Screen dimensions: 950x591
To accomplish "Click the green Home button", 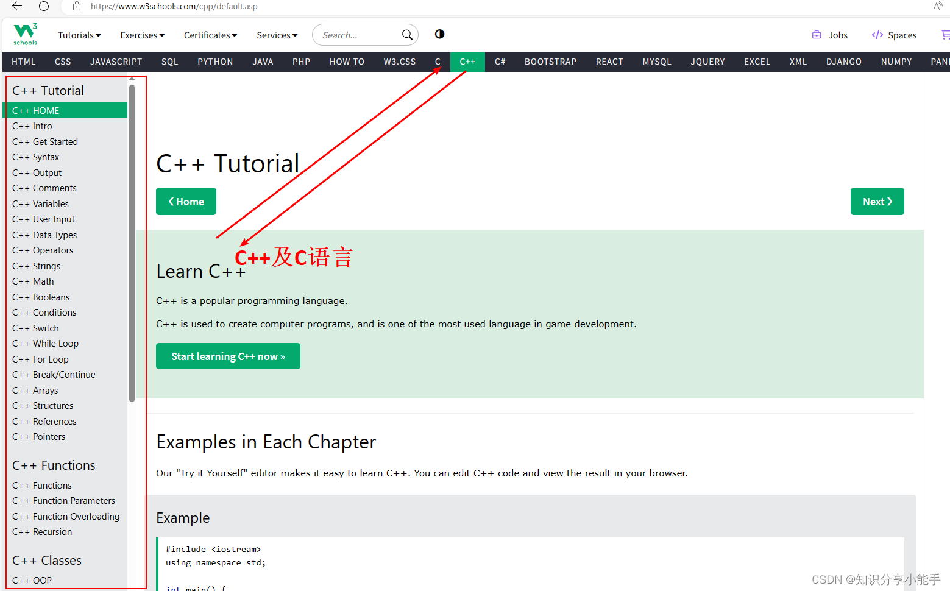I will 186,202.
